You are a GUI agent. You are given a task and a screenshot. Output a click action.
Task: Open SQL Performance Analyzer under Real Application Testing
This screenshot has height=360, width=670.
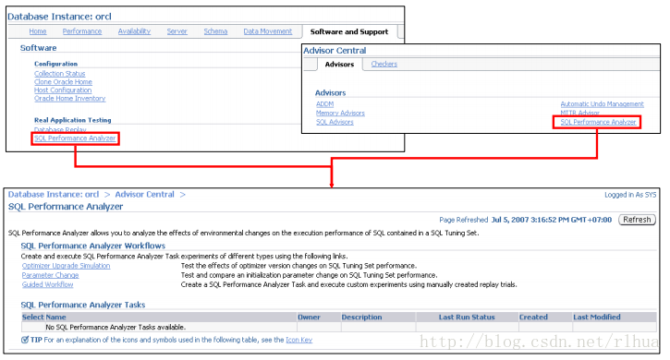pyautogui.click(x=75, y=138)
